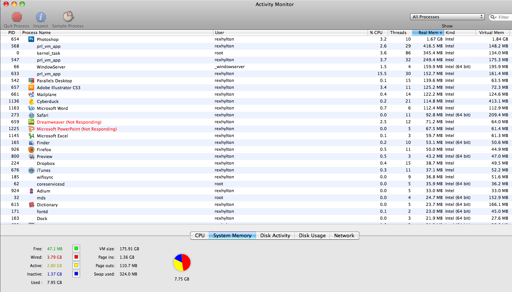Click the 110.7 MB Page outs value

coord(128,266)
